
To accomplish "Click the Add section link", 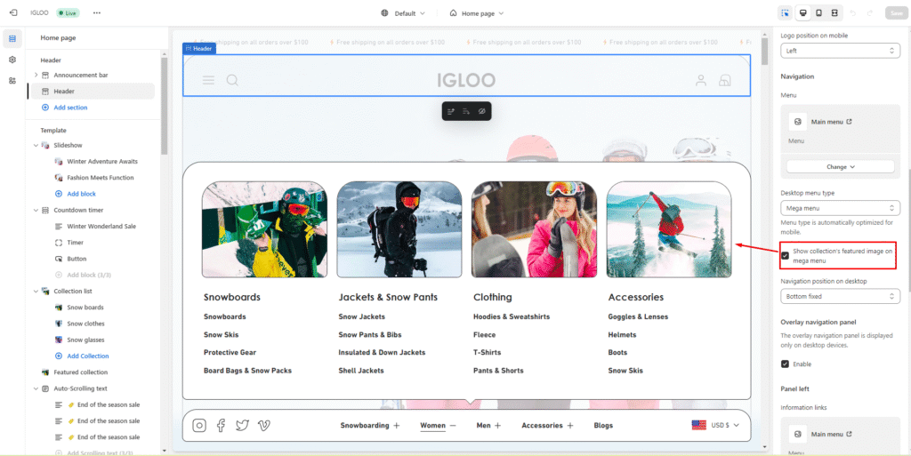I will point(69,108).
